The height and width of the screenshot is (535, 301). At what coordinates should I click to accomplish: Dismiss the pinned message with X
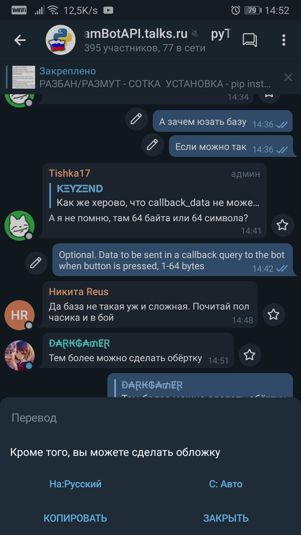click(x=288, y=77)
